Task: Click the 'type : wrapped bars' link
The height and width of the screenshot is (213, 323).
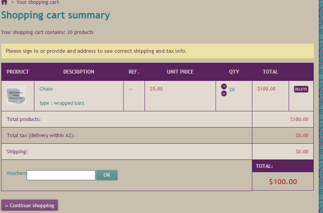Action: 62,103
